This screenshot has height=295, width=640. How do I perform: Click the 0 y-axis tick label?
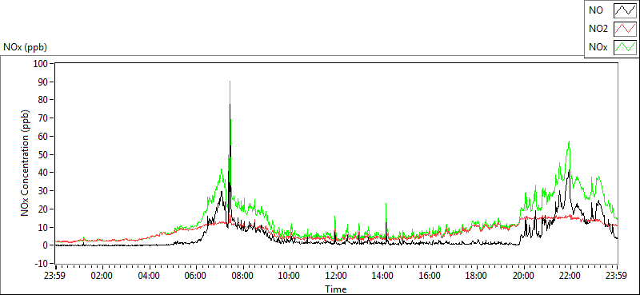click(46, 245)
